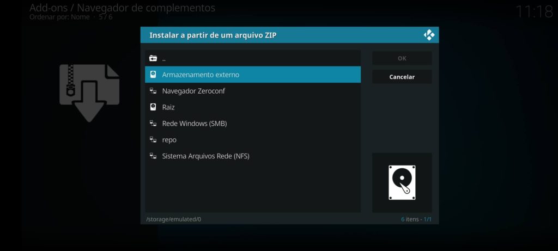
Task: Click the dialog title 'Instalar a partir de um arquivo ZIP'
Action: [x=213, y=35]
